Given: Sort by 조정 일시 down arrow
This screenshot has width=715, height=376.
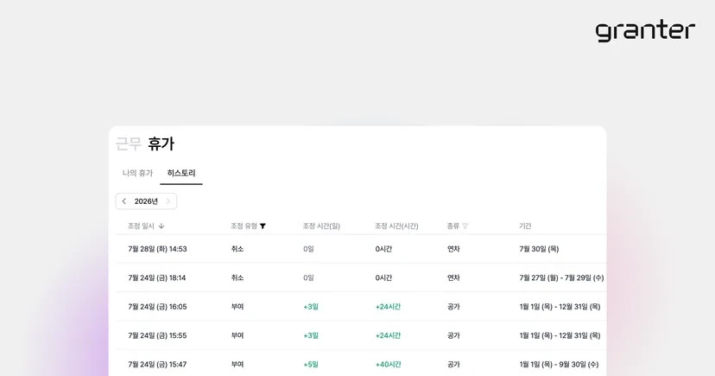Looking at the screenshot, I should click(x=161, y=226).
